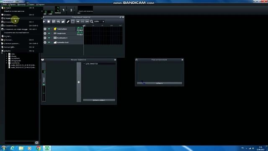Choose Сохранить in the file menu
This screenshot has height=151, width=268.
(22, 22)
